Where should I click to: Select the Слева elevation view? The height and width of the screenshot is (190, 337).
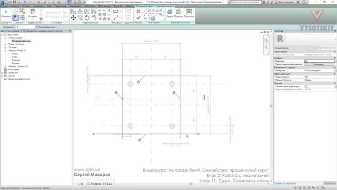[x=15, y=57]
